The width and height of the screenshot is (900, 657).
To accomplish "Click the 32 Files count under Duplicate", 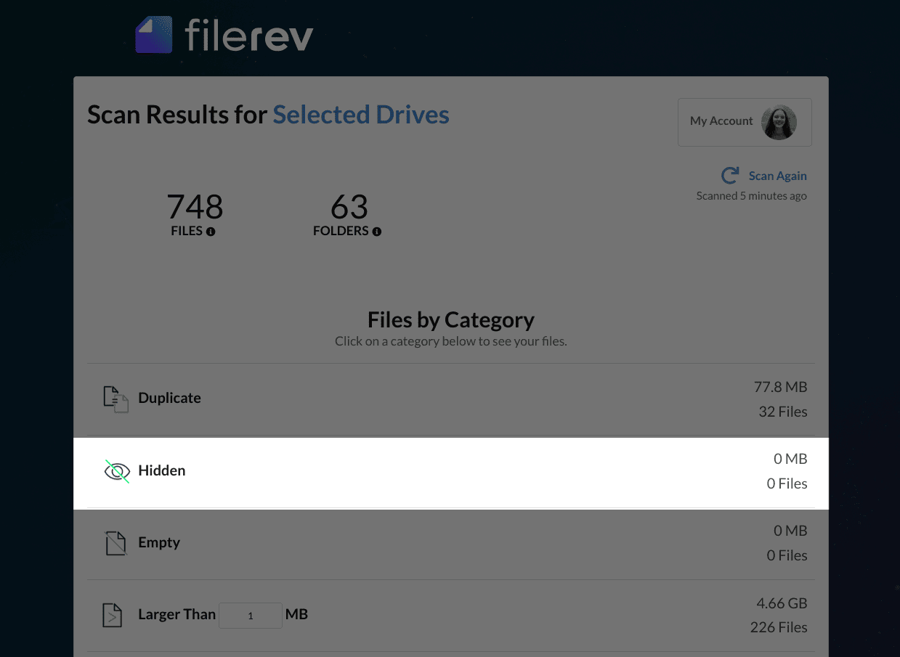I will (783, 412).
